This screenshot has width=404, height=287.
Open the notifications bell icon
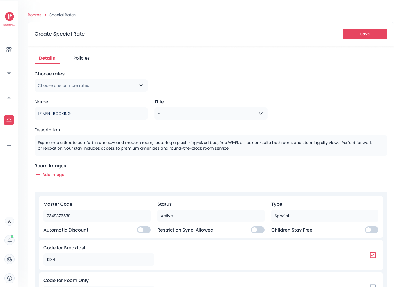(10, 240)
